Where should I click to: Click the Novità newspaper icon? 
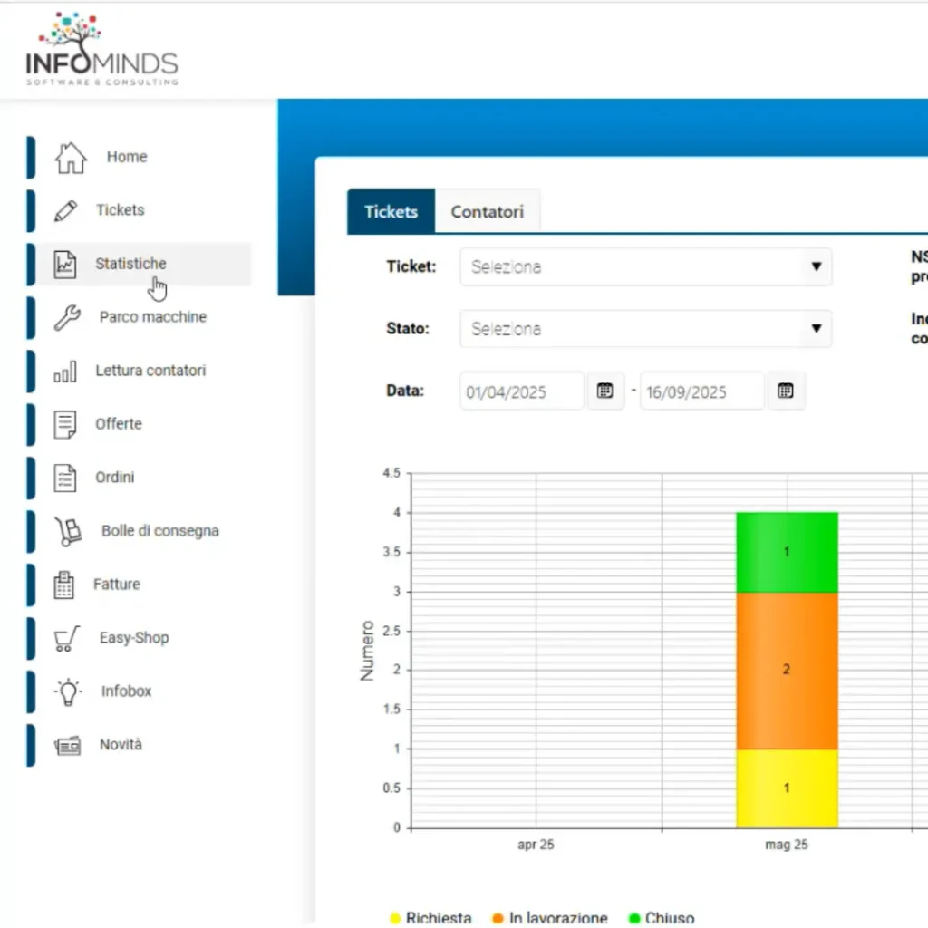pos(67,746)
